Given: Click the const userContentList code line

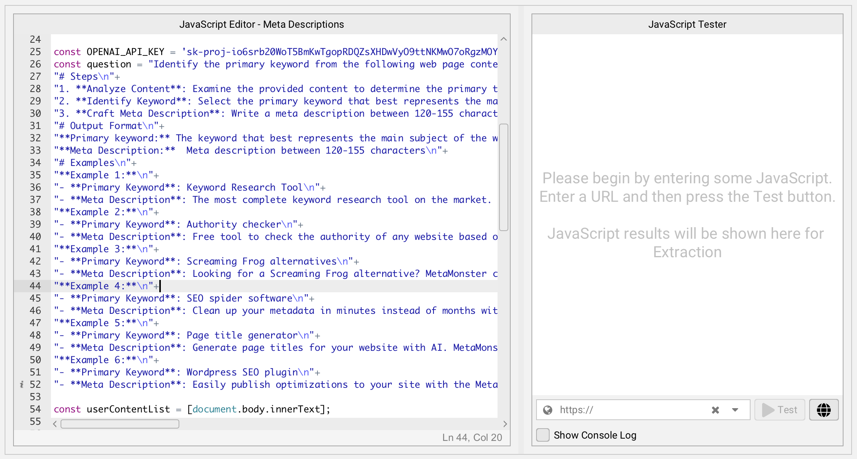Looking at the screenshot, I should click(192, 409).
